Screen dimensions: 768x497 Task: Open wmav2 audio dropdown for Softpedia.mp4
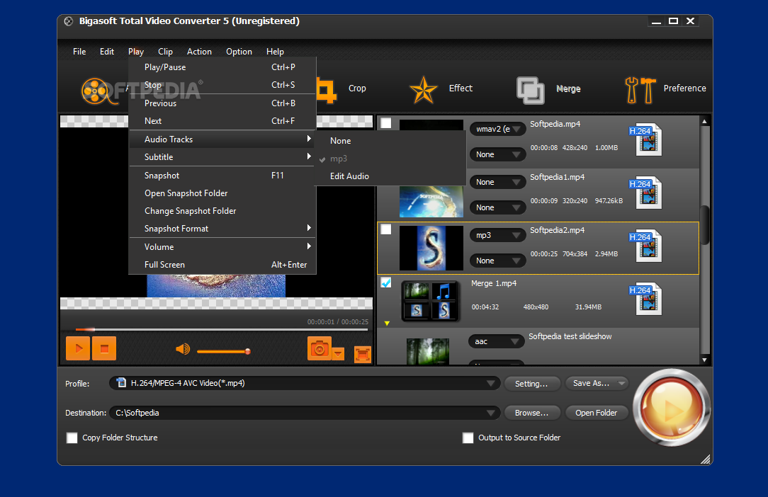[x=497, y=130]
